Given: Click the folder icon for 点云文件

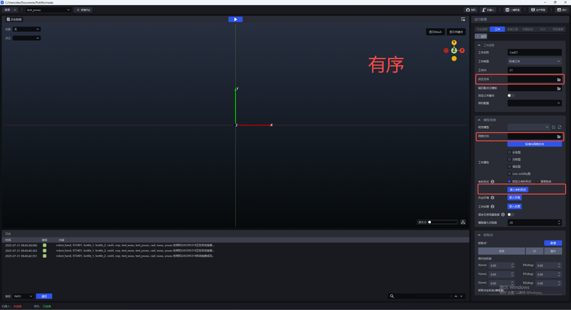Looking at the screenshot, I should coord(559,80).
